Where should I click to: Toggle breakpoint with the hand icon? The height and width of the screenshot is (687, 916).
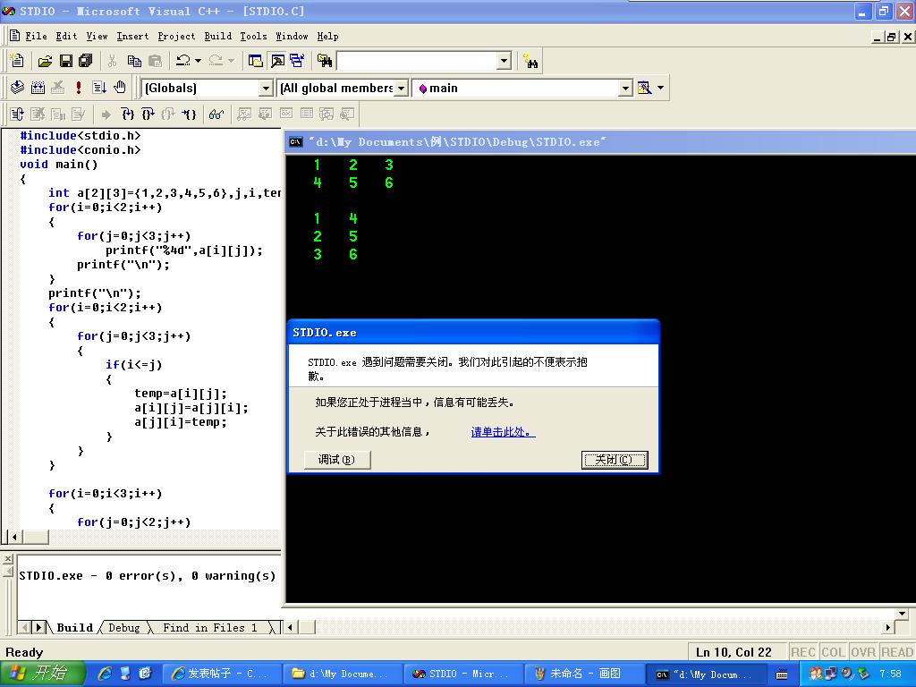120,88
